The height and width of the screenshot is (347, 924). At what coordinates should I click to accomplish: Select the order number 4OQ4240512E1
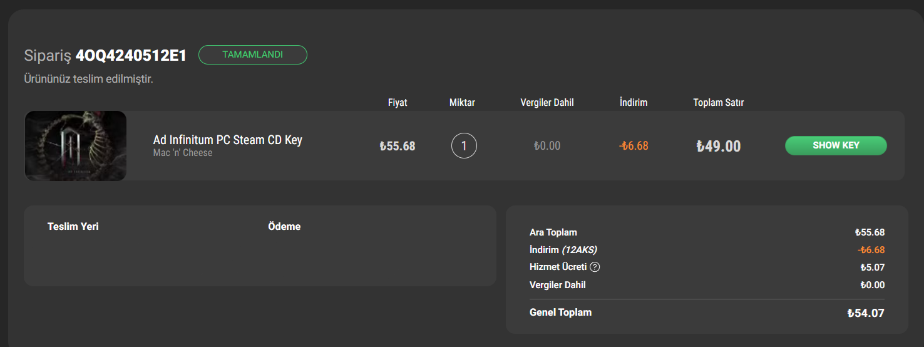131,56
